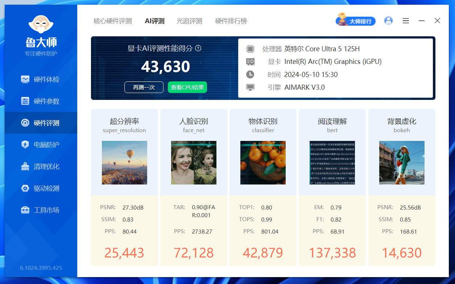This screenshot has height=284, width=455.
Task: Click the 显卡 graphics card icon
Action: pyautogui.click(x=250, y=62)
